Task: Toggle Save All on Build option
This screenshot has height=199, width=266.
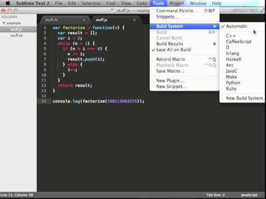Action: pyautogui.click(x=173, y=50)
